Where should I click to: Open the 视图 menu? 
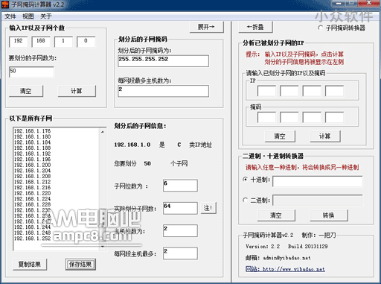coord(28,16)
